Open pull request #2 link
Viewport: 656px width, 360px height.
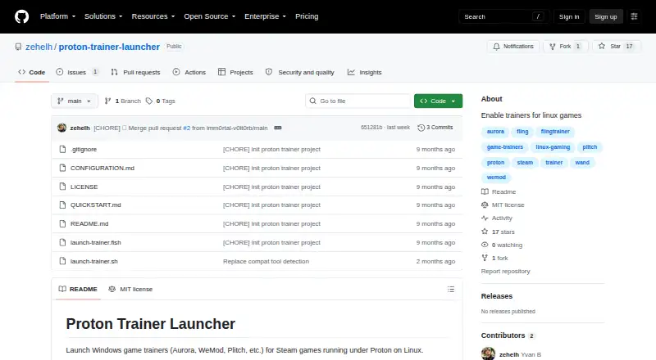click(x=187, y=128)
